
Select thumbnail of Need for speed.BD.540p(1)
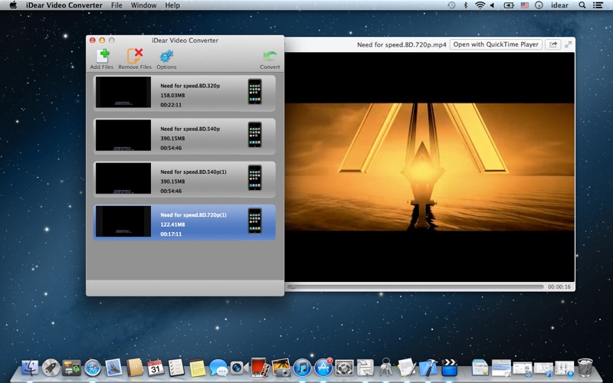click(123, 178)
